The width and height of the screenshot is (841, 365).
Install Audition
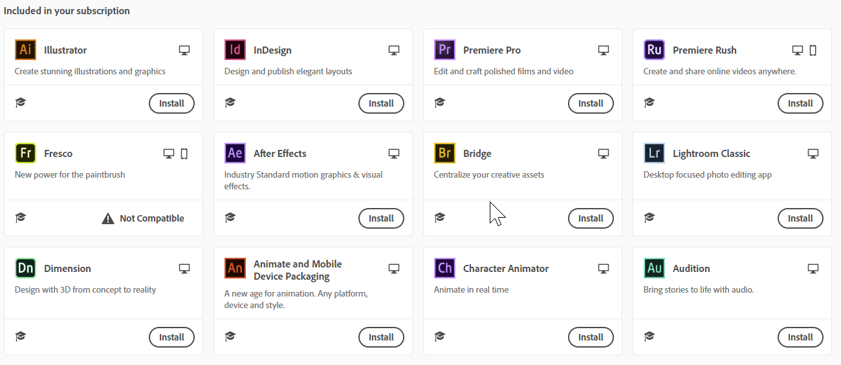(x=800, y=337)
